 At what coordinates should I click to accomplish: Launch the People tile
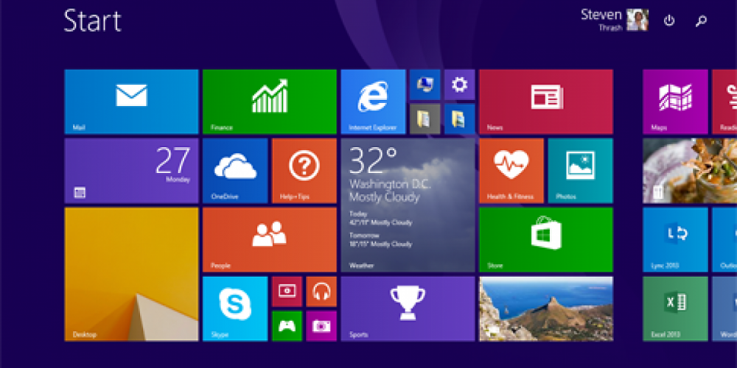pos(270,240)
